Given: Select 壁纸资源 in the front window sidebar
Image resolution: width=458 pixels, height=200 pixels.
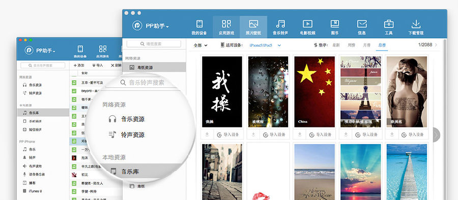Looking at the screenshot, I should (154, 68).
